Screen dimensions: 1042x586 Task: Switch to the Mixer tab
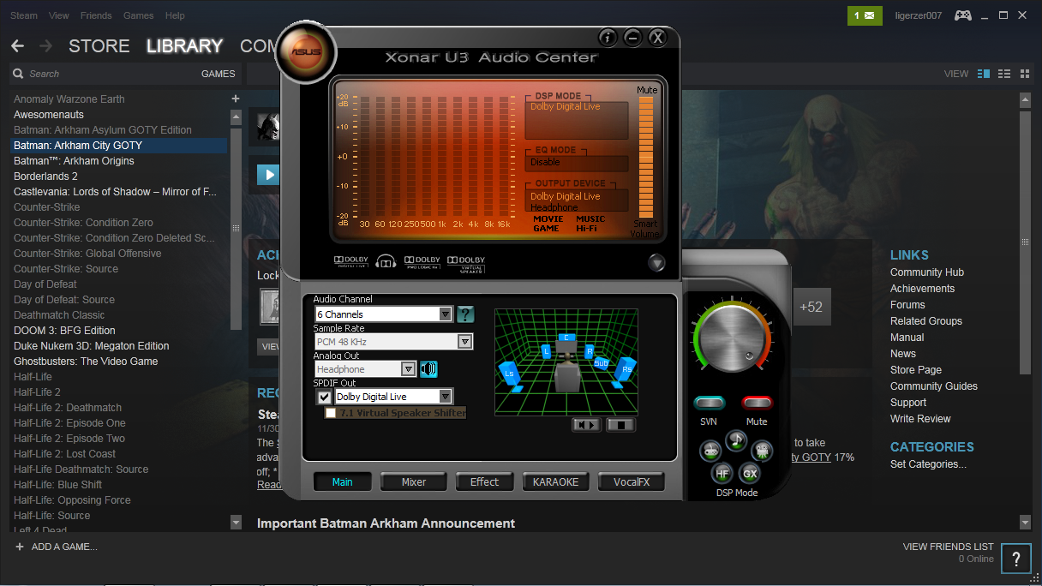(414, 481)
